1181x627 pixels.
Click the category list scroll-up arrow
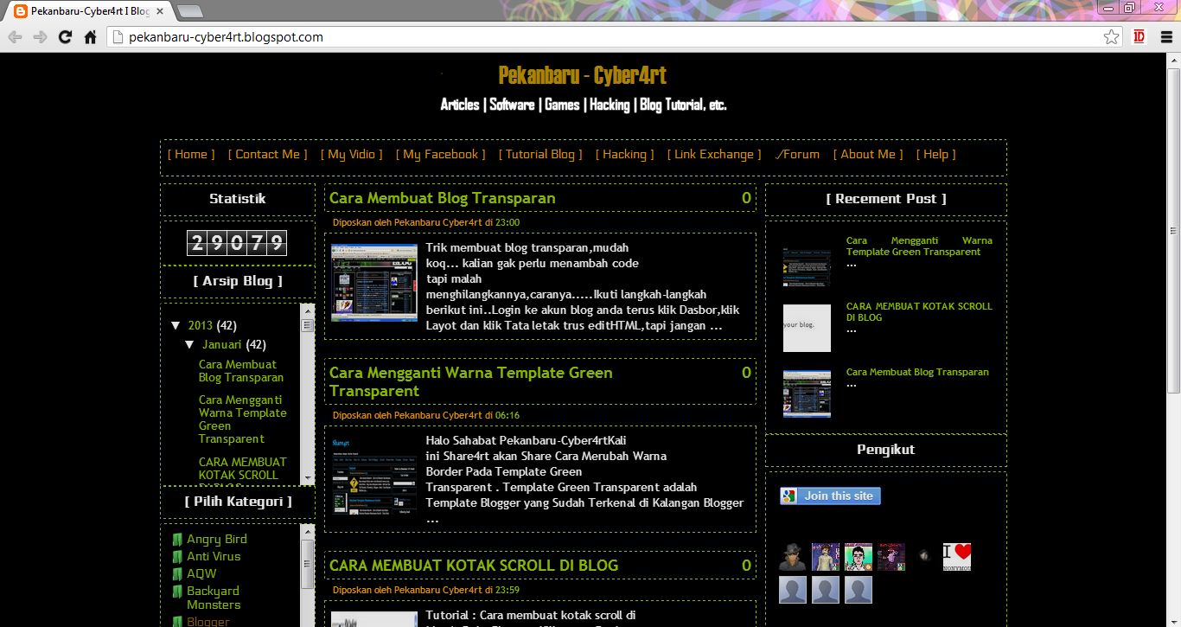(307, 529)
